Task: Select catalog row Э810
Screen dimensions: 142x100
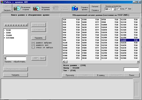Action: (91, 58)
